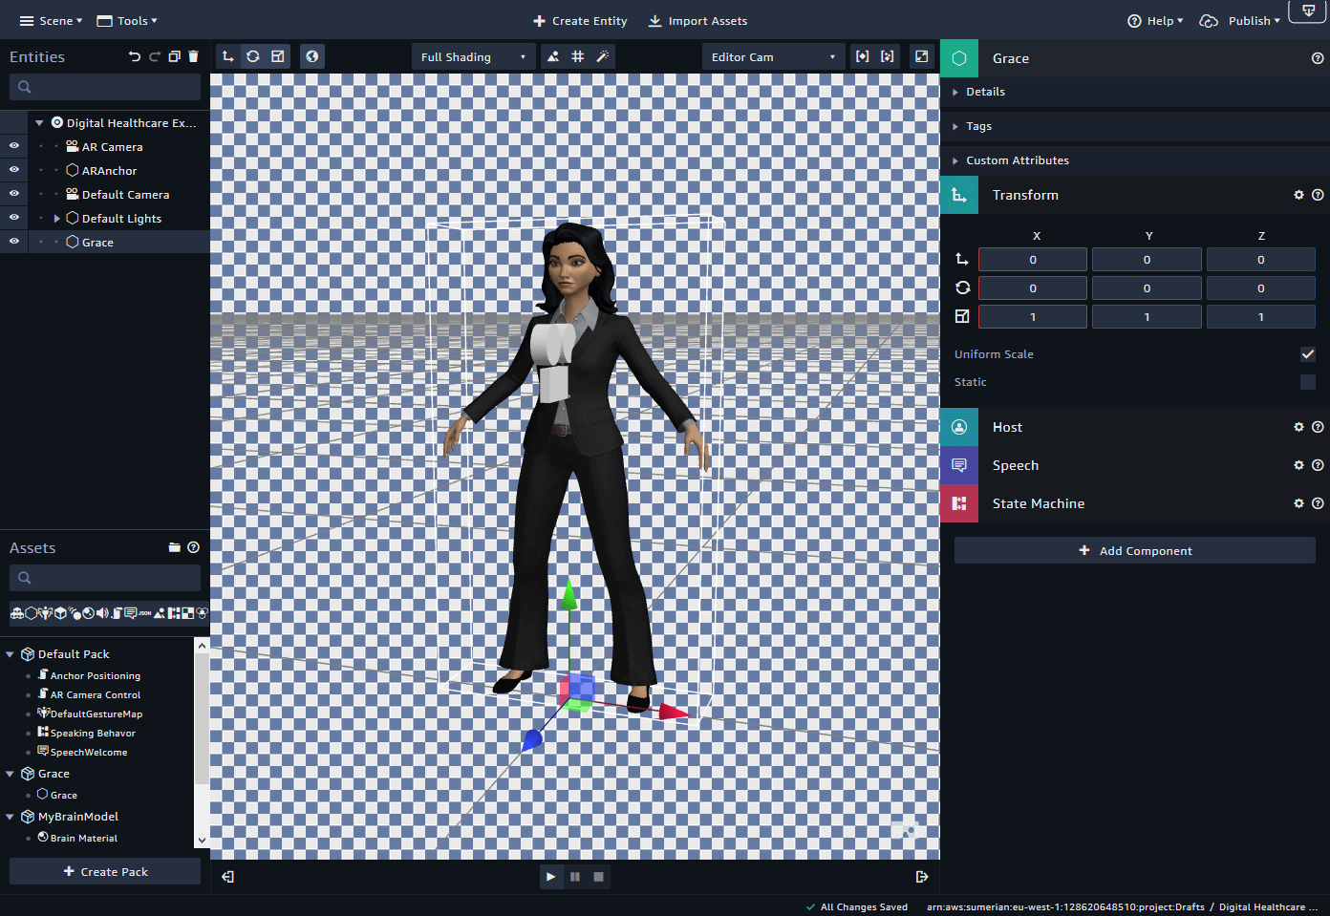This screenshot has width=1330, height=916.
Task: Collapse right panel arrow below canvas
Action: point(922,876)
